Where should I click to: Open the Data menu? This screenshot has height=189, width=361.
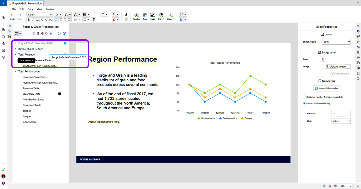tap(30, 9)
